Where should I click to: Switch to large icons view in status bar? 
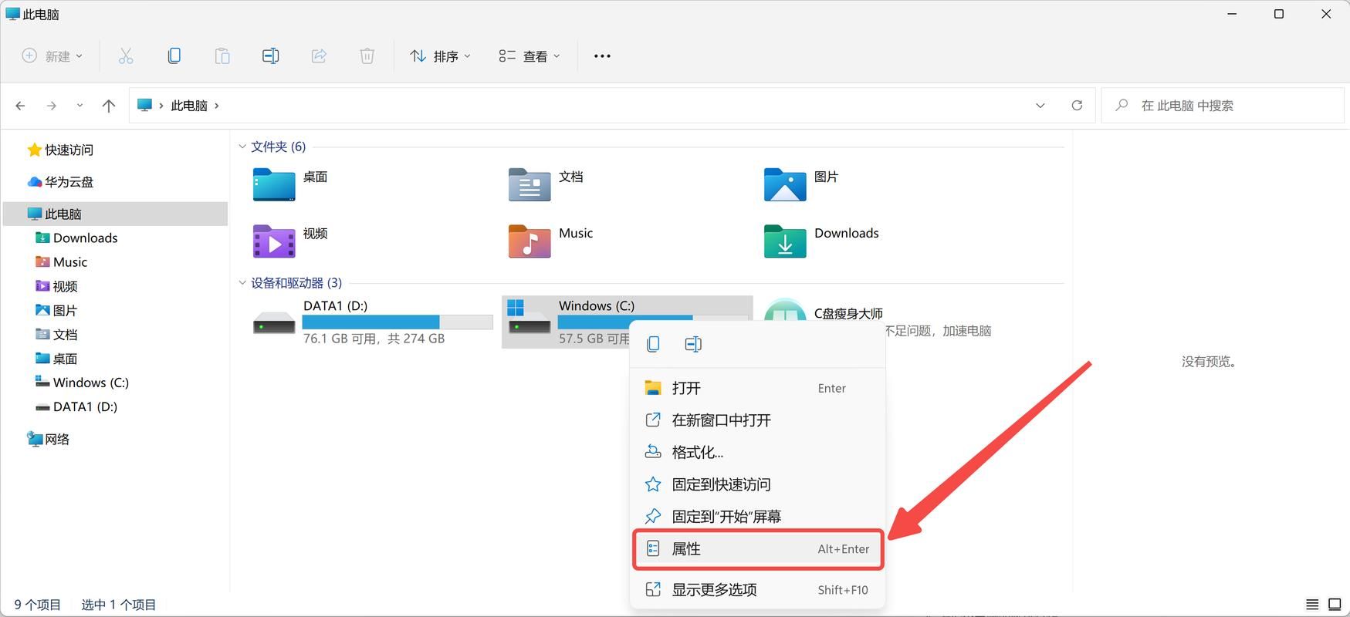point(1335,605)
